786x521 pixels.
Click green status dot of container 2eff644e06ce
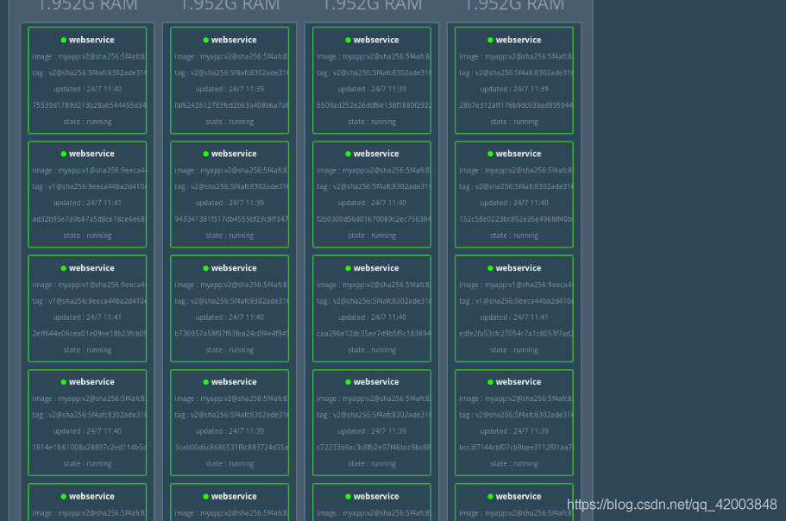pyautogui.click(x=64, y=268)
